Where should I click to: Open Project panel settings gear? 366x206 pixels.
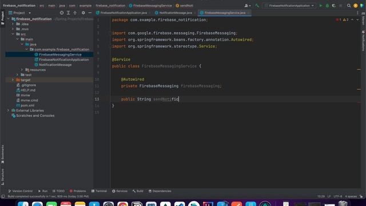[x=83, y=13]
